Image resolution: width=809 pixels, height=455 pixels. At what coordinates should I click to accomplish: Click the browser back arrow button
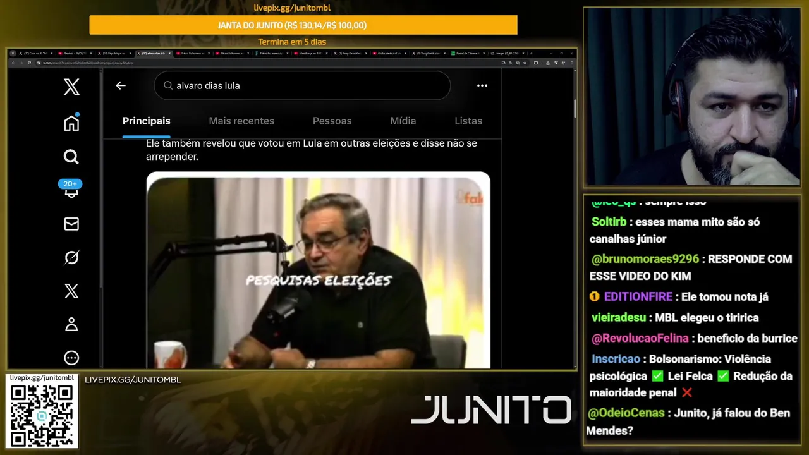(13, 63)
